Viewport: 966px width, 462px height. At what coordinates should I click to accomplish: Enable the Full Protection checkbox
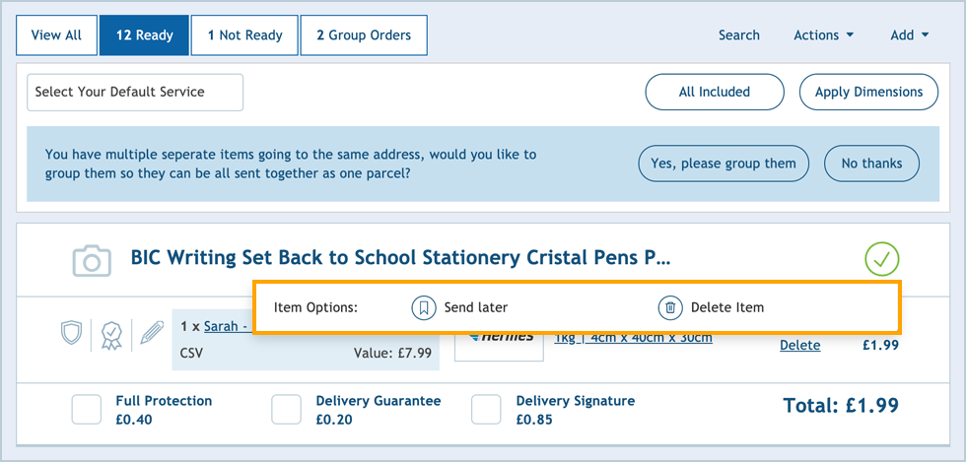[87, 409]
